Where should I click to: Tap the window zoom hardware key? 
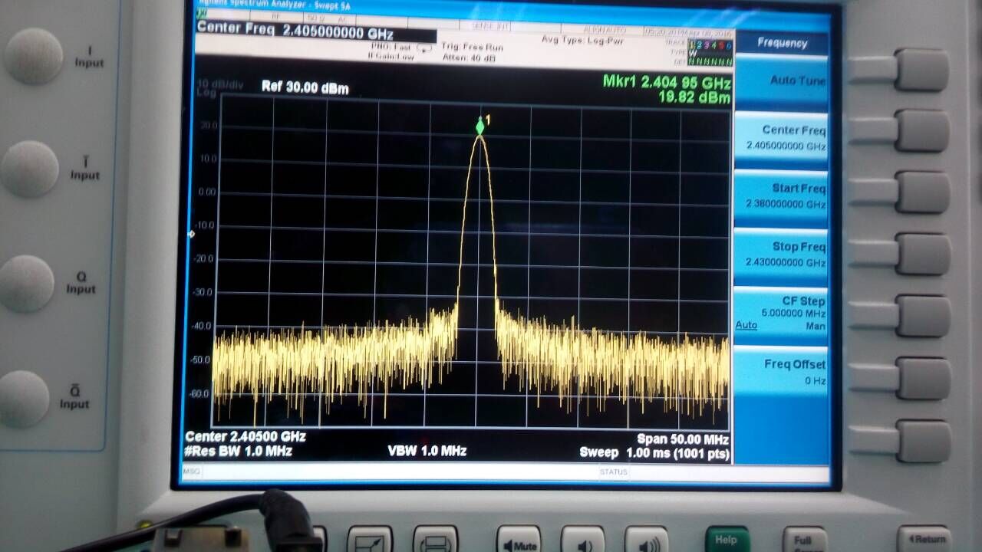370,540
